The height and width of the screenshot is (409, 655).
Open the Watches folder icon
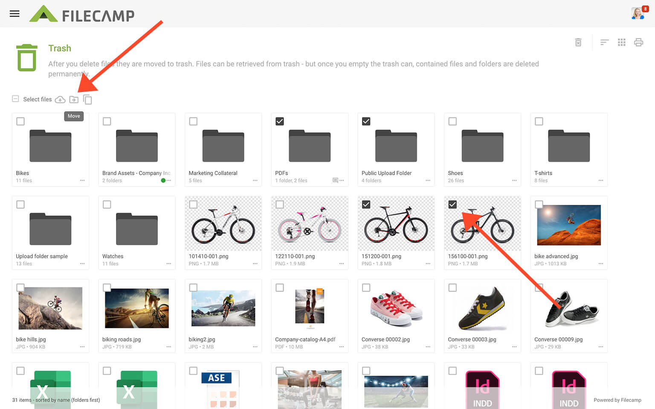pyautogui.click(x=137, y=229)
